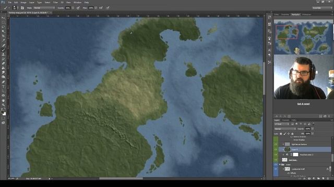Switch to the Channels tab

tap(285, 120)
